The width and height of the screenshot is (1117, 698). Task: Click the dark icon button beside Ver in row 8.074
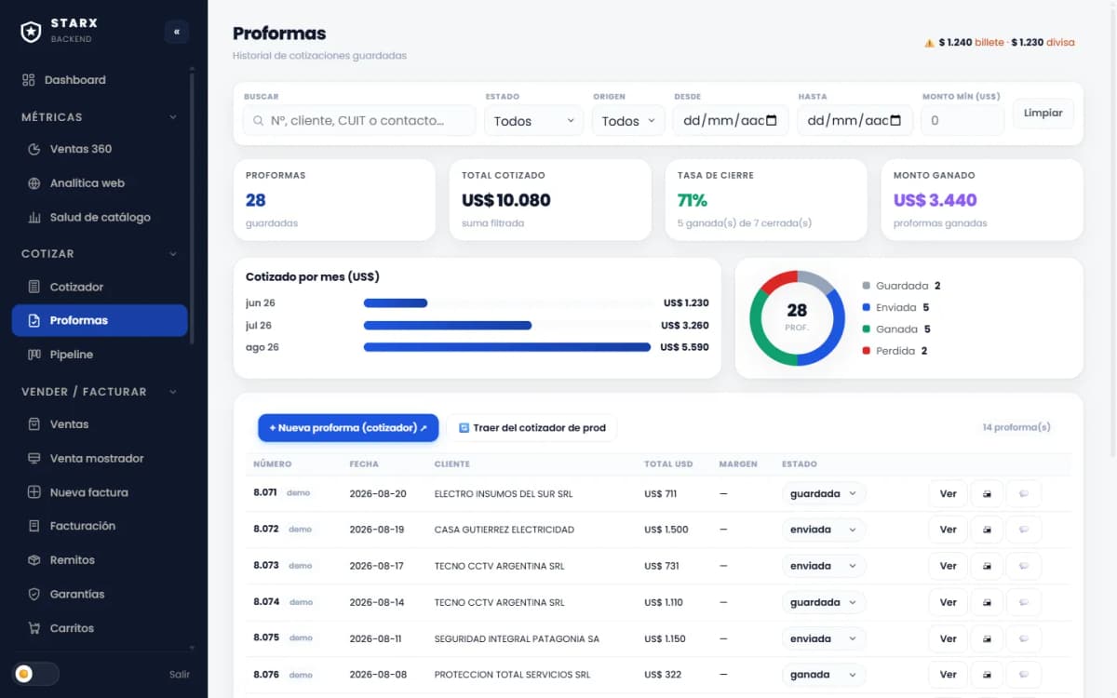(x=987, y=602)
